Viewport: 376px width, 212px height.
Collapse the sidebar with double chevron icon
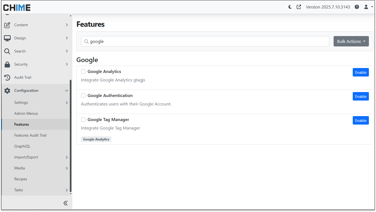point(66,203)
